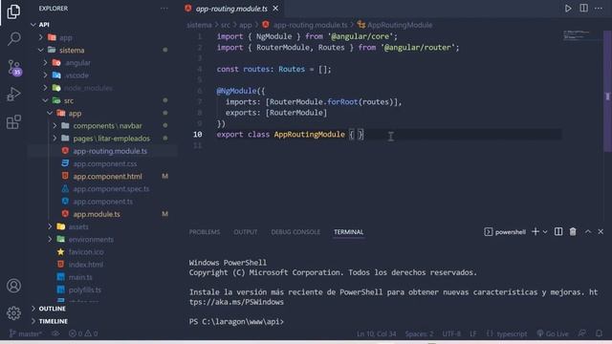612x344 pixels.
Task: Open polyfills.ts file
Action: tap(85, 290)
